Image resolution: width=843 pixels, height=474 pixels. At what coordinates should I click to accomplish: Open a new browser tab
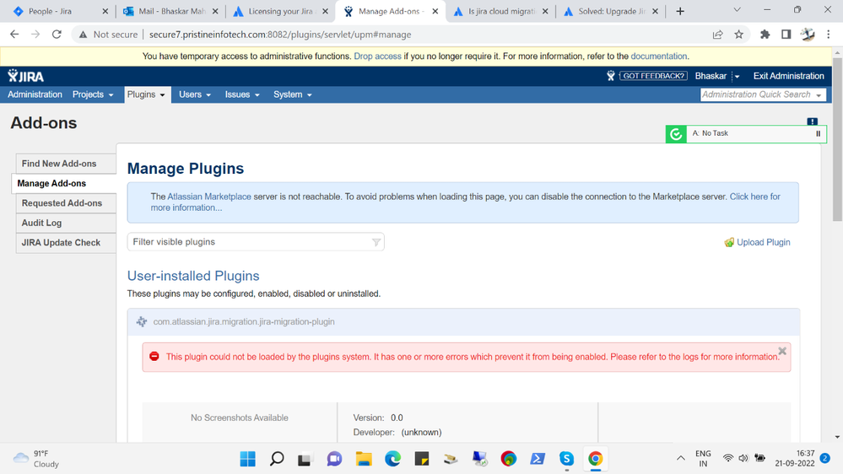tap(680, 11)
